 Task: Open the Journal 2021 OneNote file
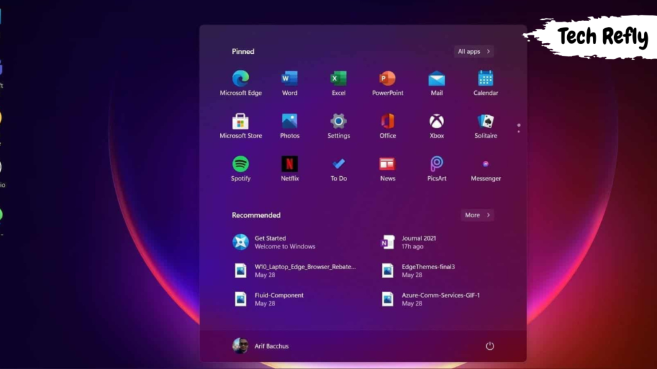pos(409,242)
